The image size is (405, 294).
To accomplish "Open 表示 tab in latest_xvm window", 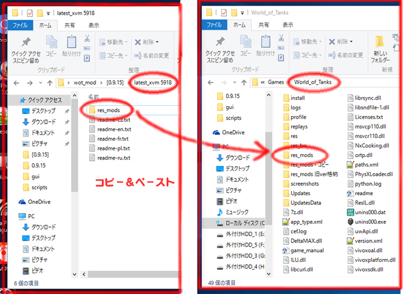I will 94,25.
